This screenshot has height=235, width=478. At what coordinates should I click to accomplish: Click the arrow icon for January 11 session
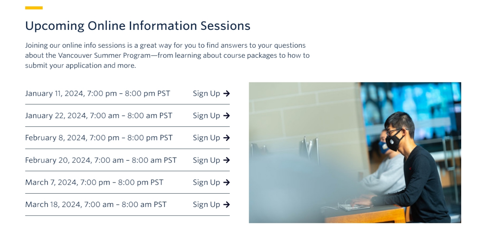226,94
